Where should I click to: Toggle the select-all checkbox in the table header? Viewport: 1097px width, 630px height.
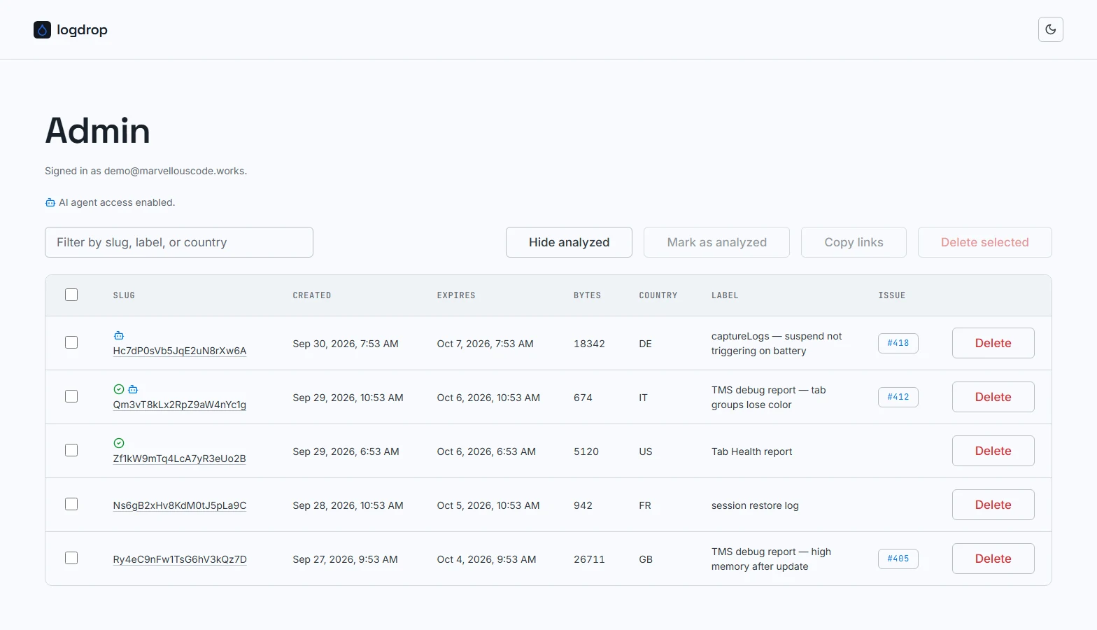(x=71, y=295)
